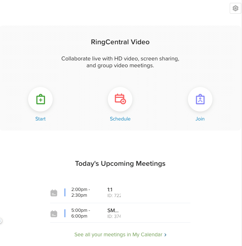Click the ID under the SM... meeting
242x246 pixels.
(114, 217)
